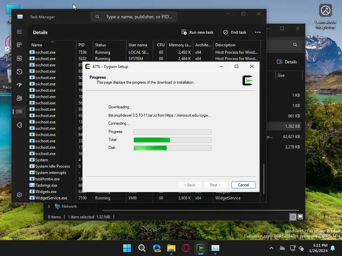Select Details page icon in Task Manager sidebar

click(x=19, y=111)
